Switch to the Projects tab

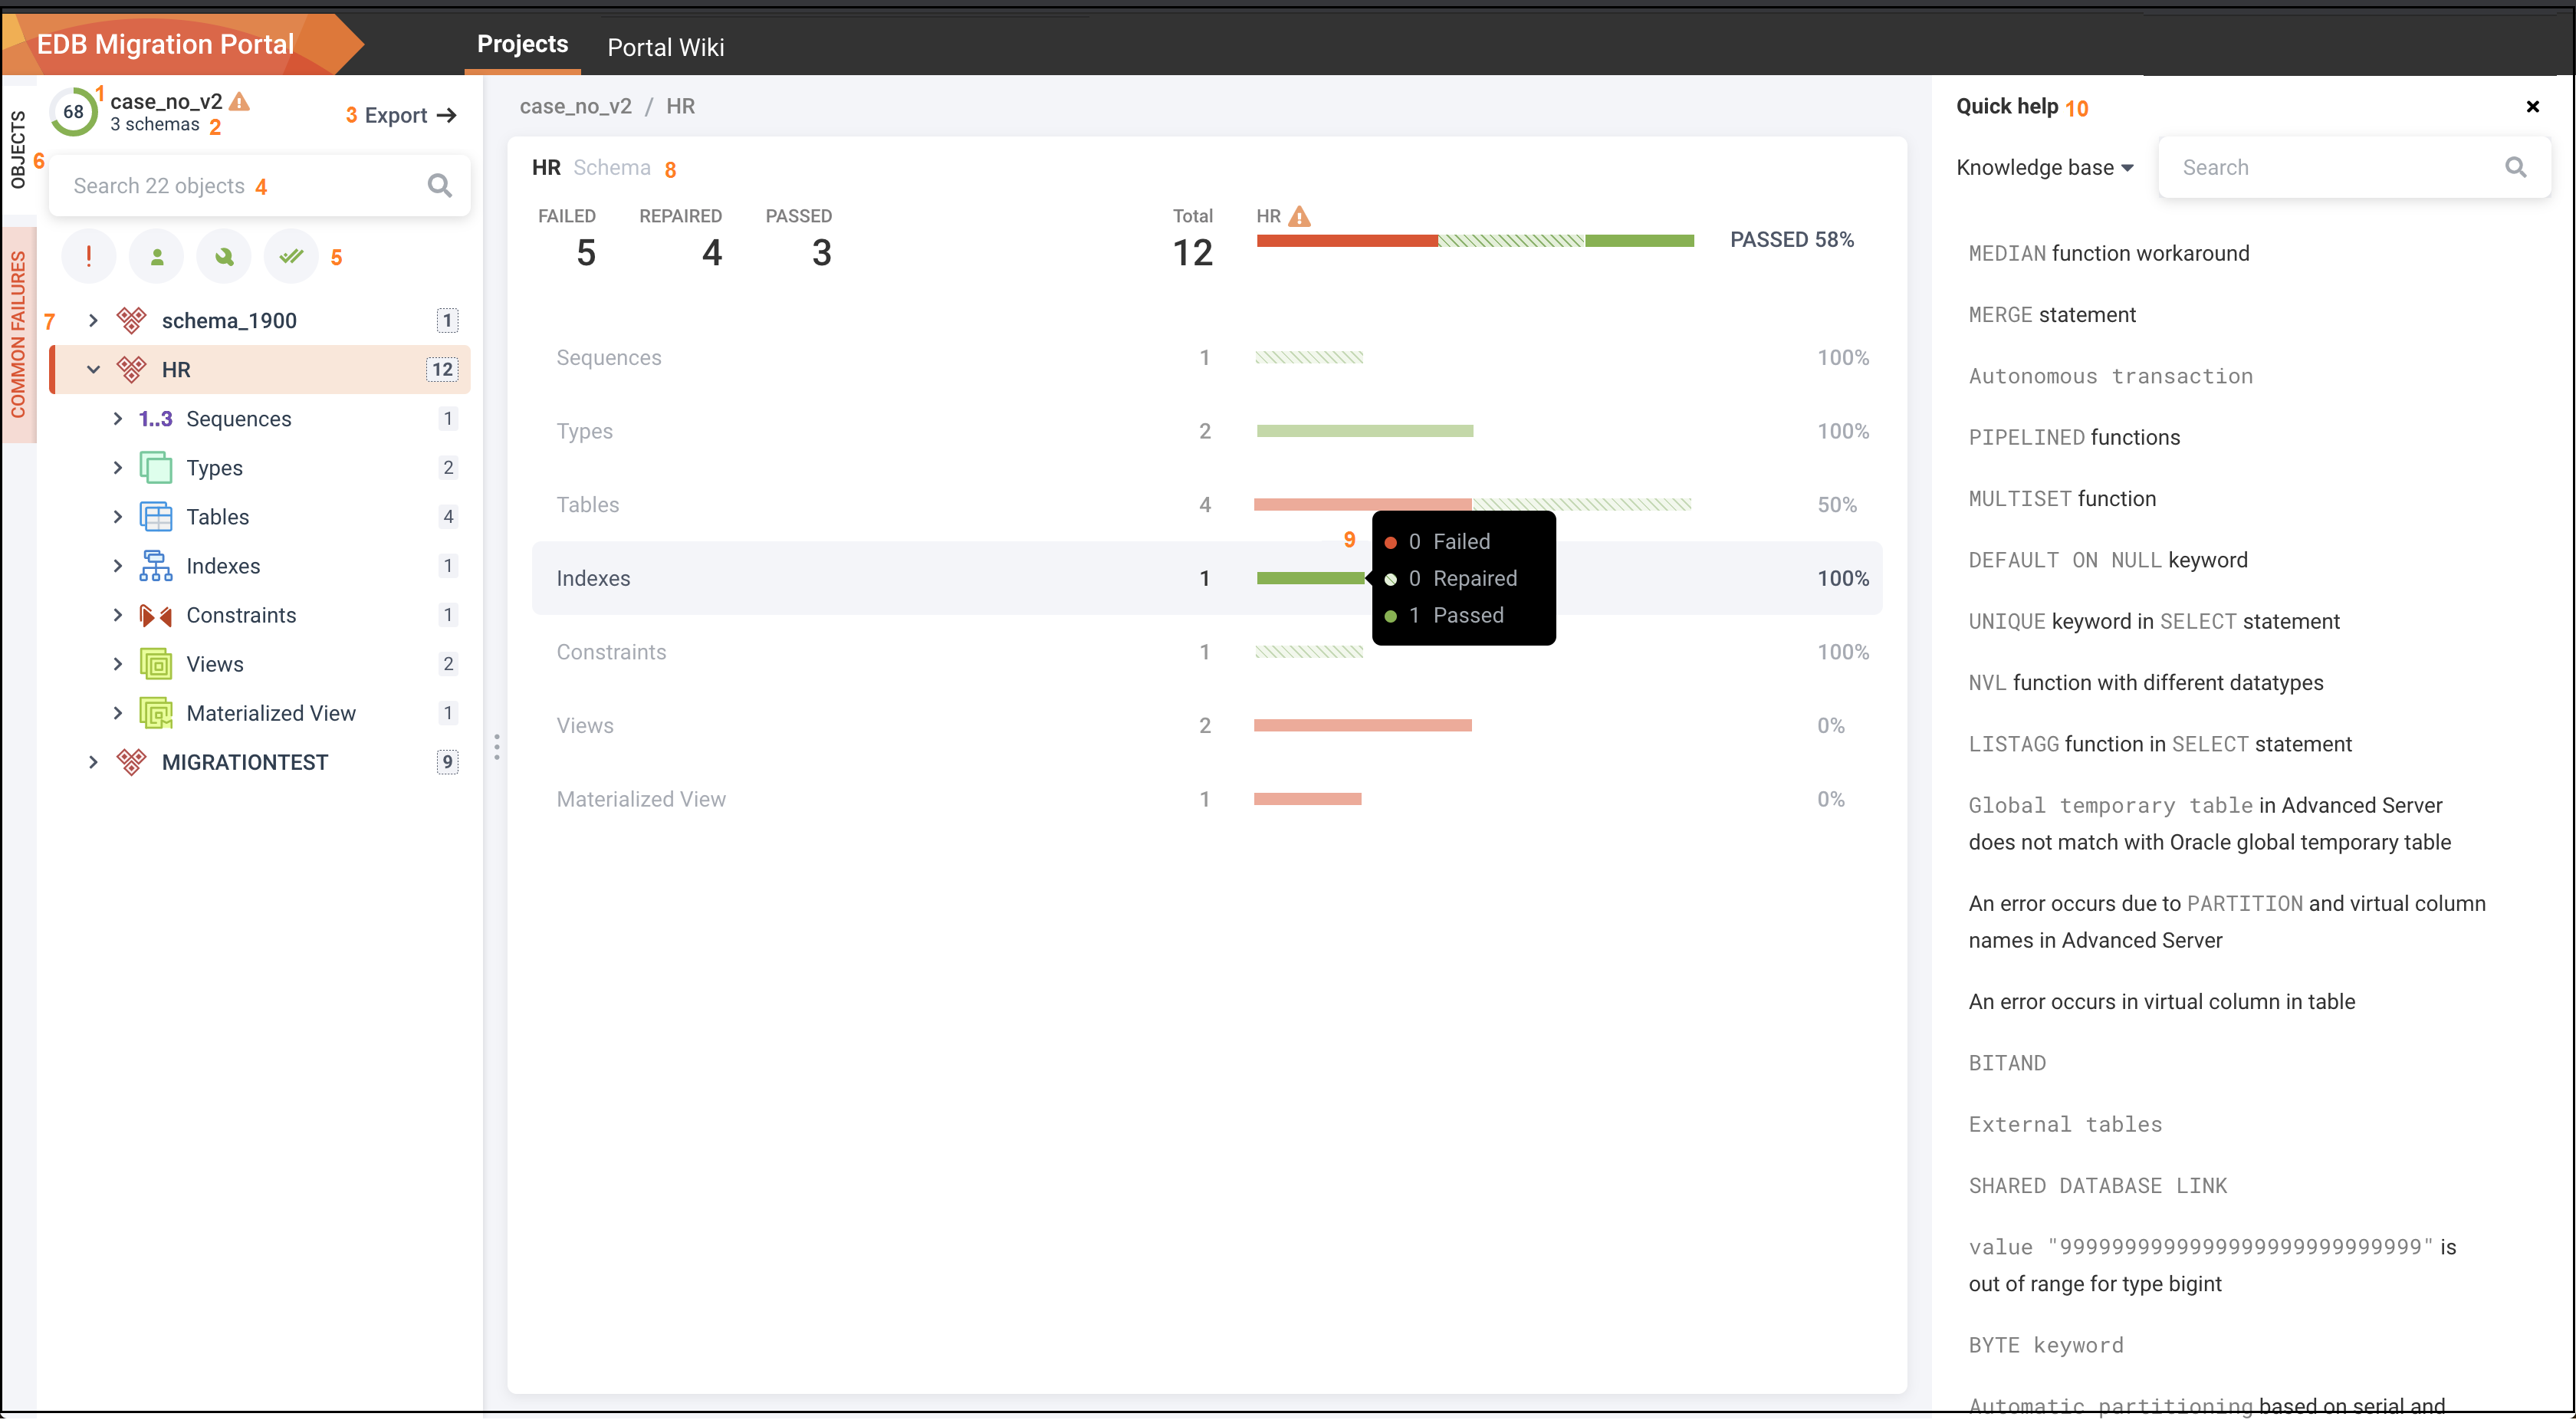(x=522, y=44)
